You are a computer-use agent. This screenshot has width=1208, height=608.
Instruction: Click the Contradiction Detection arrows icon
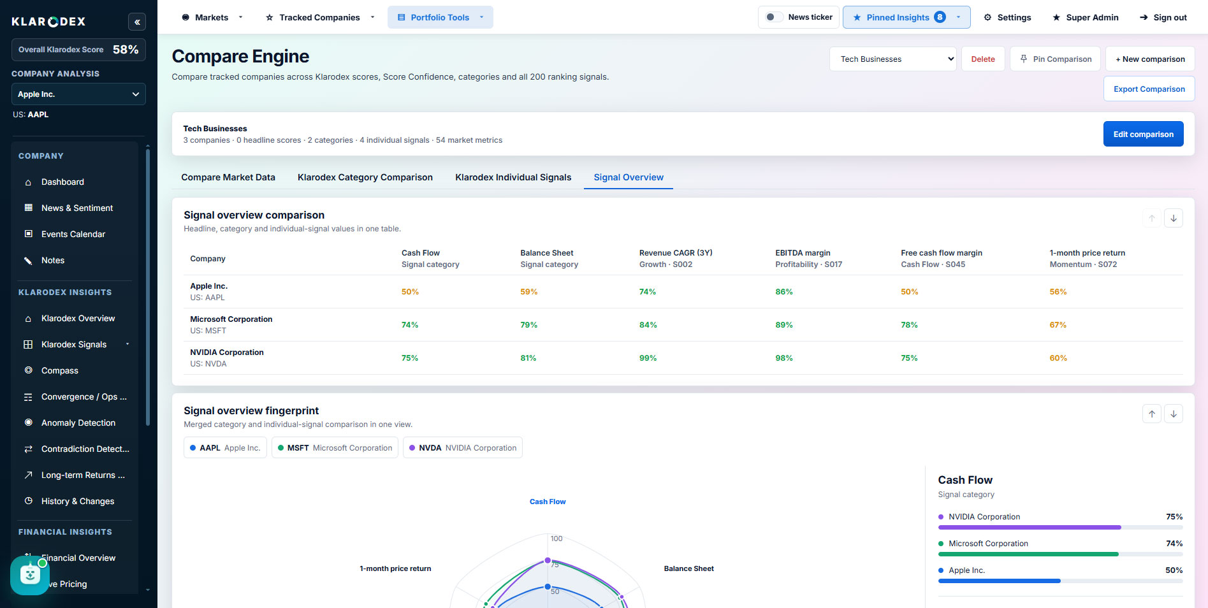tap(28, 449)
